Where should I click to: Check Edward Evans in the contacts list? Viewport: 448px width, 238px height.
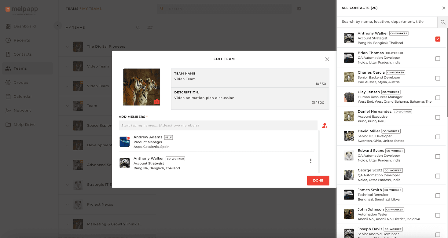pyautogui.click(x=438, y=156)
